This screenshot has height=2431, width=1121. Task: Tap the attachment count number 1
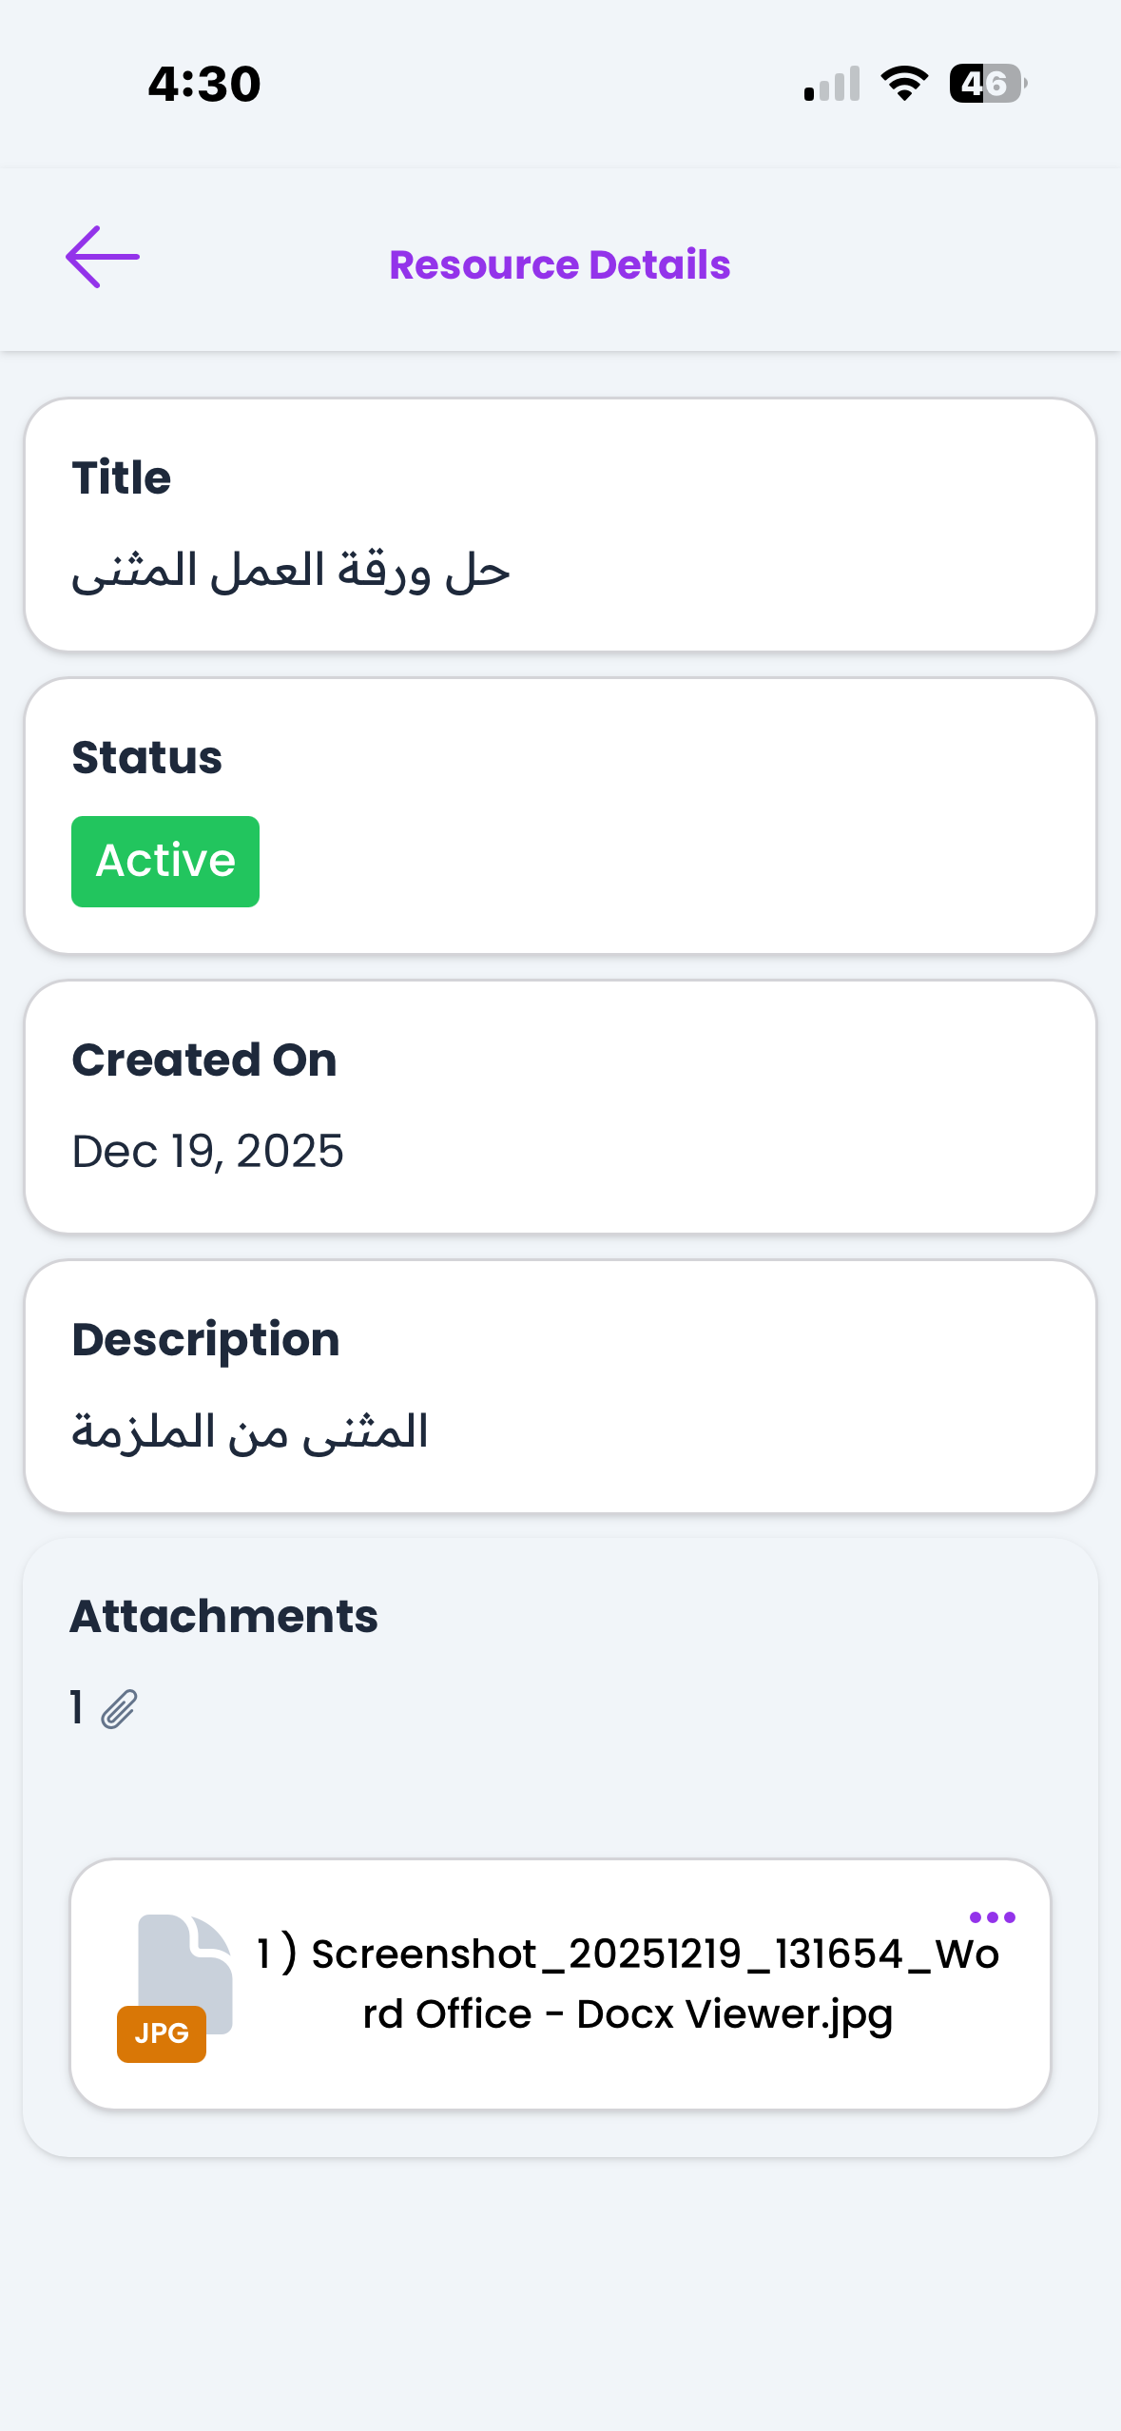point(77,1707)
